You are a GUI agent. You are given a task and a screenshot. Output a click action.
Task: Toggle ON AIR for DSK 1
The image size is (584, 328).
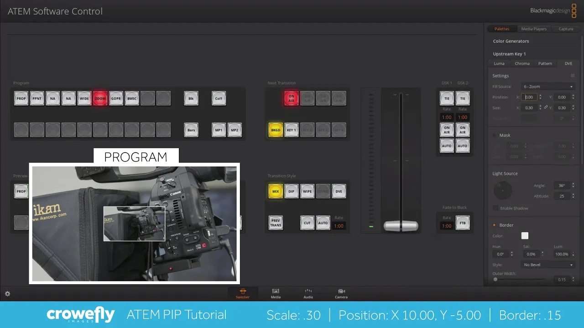[447, 130]
